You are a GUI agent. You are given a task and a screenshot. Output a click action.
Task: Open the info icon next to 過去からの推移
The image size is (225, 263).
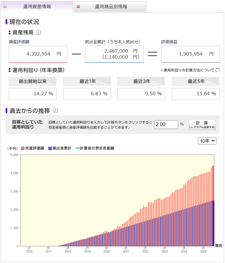point(55,110)
